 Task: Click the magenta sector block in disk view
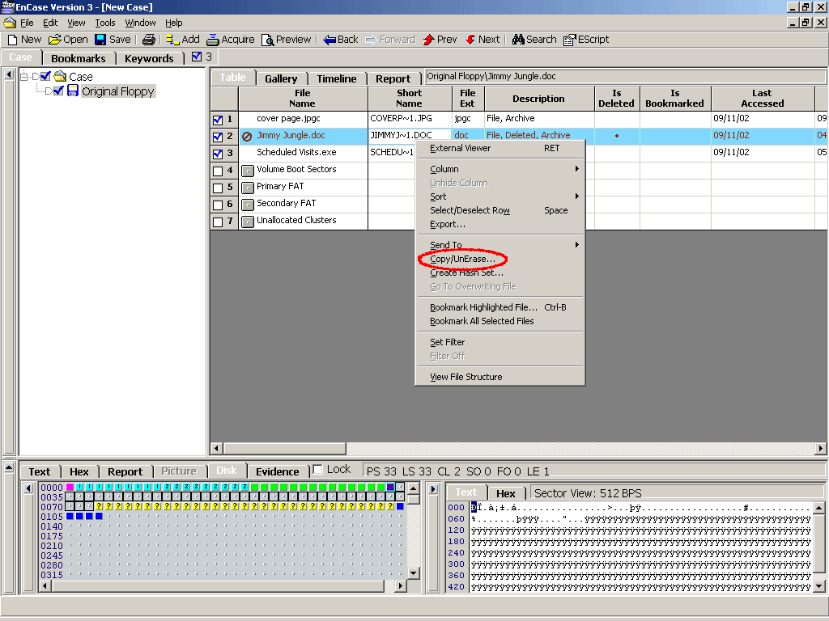pos(70,487)
